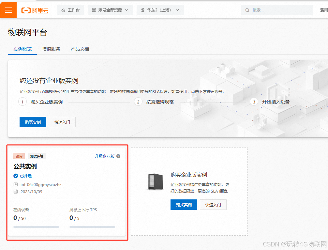
Task: Click the 已开通 status text
Action: tap(26, 176)
